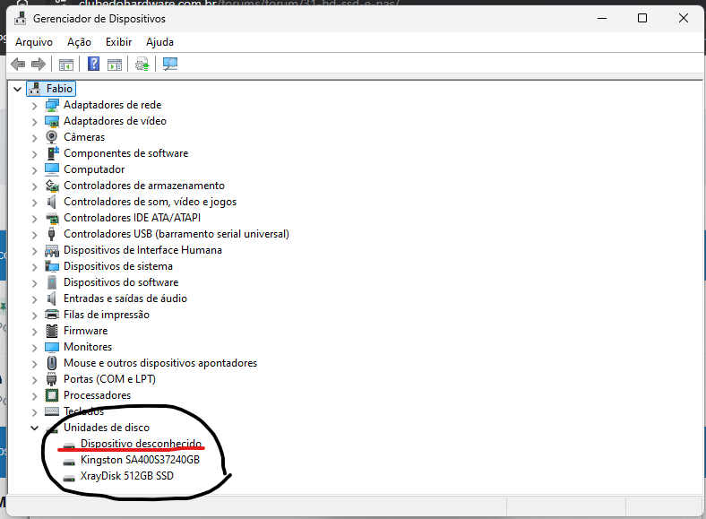Open the Ação menu
Image resolution: width=706 pixels, height=519 pixels.
[x=79, y=42]
